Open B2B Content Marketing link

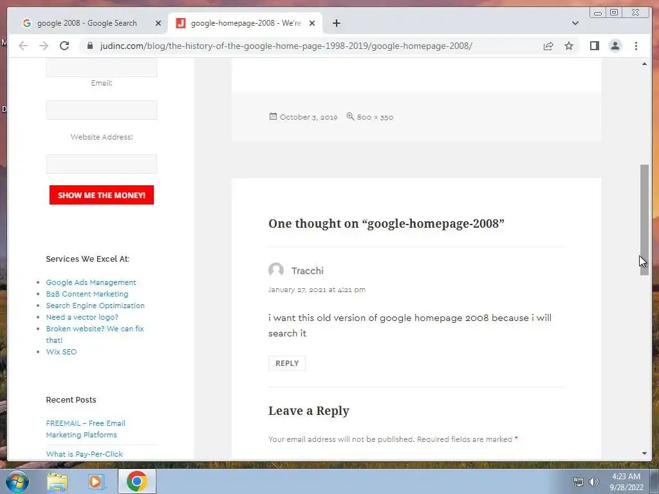coord(87,294)
